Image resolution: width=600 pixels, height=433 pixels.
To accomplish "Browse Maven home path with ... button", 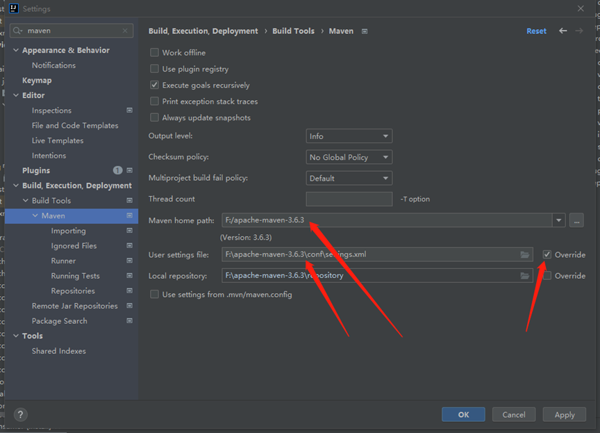I will [576, 220].
